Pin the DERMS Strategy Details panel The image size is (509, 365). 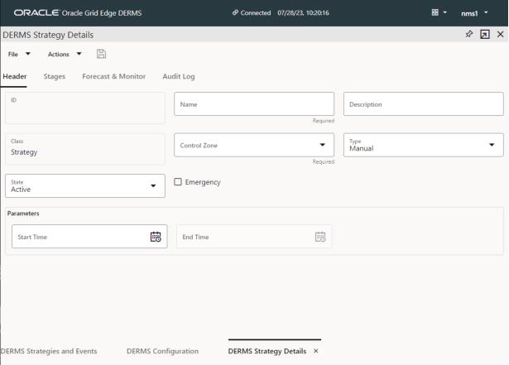pos(469,34)
